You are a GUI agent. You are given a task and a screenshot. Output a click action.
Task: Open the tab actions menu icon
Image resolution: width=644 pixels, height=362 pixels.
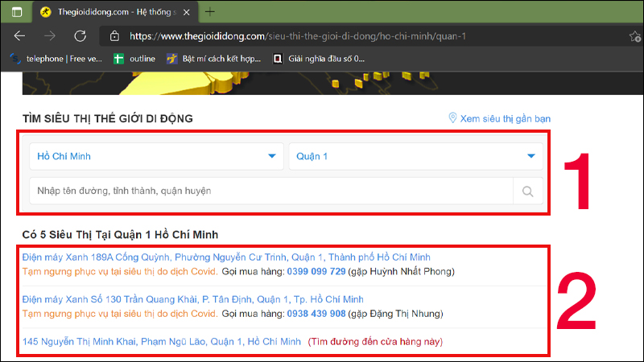coord(17,12)
